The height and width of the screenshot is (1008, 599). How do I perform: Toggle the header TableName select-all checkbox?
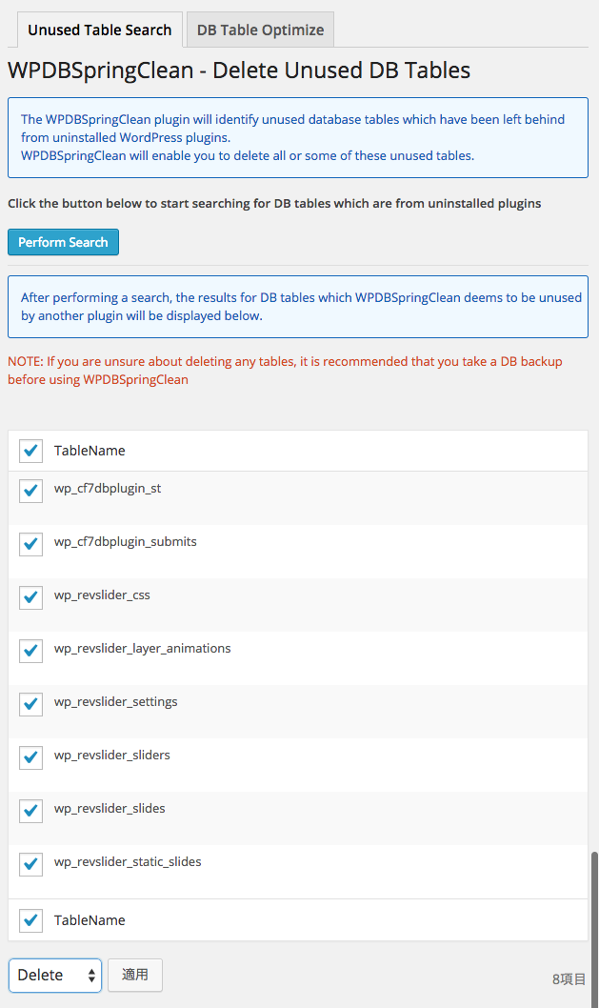point(30,451)
